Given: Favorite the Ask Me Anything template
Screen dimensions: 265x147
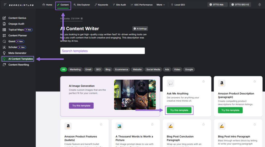Looking at the screenshot, I should [203, 81].
